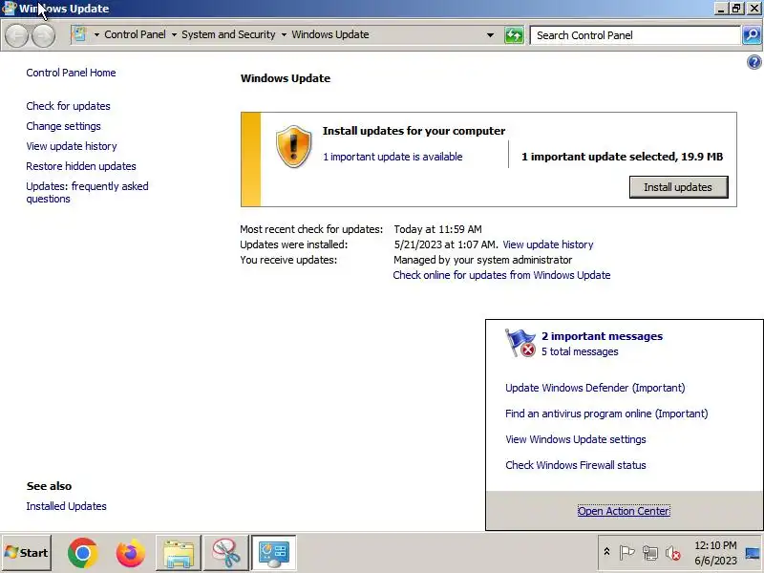Click 'Today at 11:59 AM' text
Screen dimensions: 764x573
tap(437, 229)
